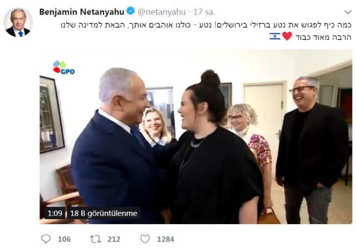This screenshot has width=356, height=248.
Task: Click the 1:09 video duration label
Action: (55, 214)
